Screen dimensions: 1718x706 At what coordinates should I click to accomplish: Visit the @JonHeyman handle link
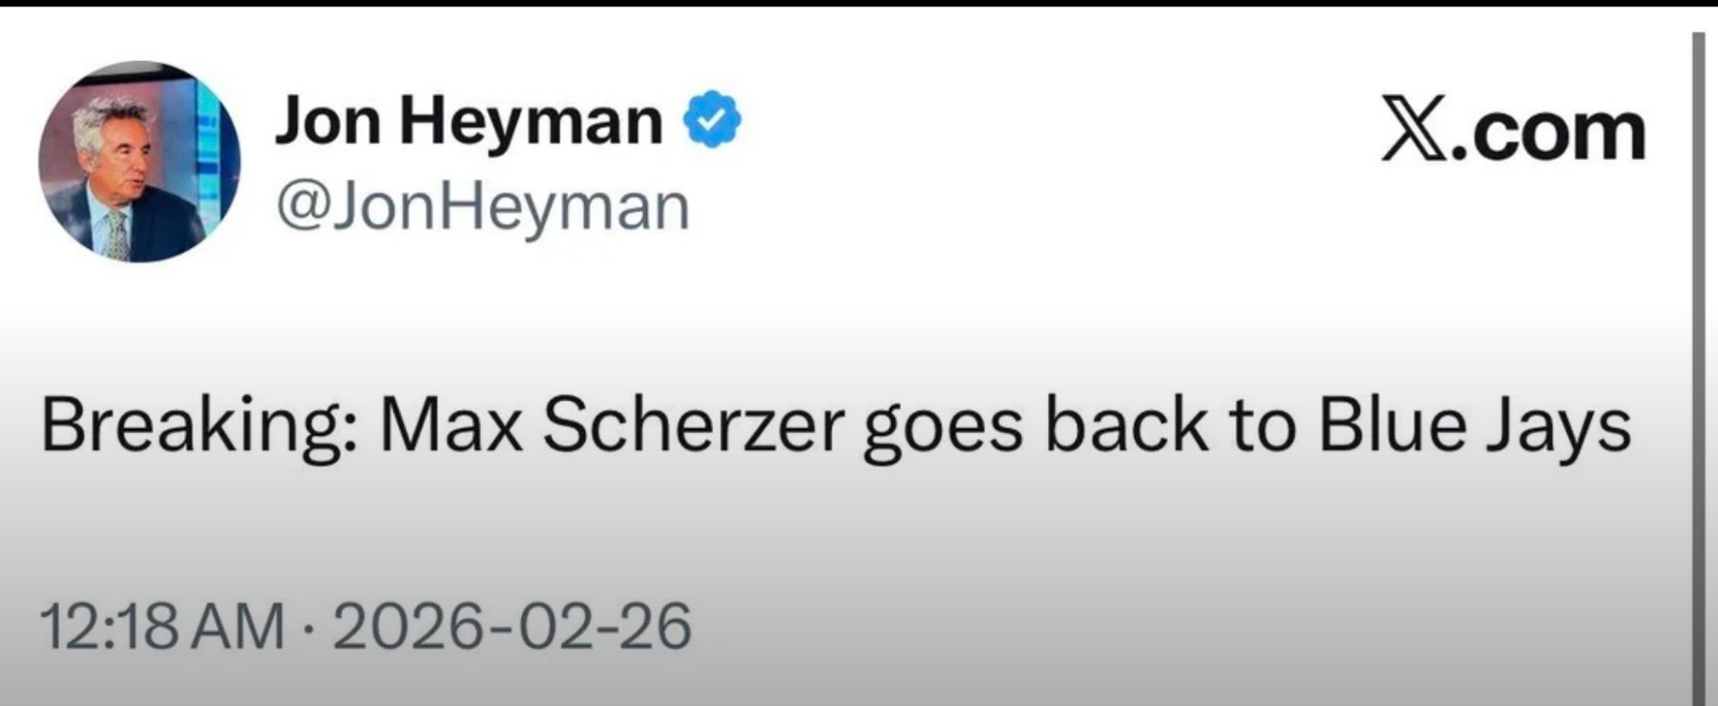tap(483, 208)
